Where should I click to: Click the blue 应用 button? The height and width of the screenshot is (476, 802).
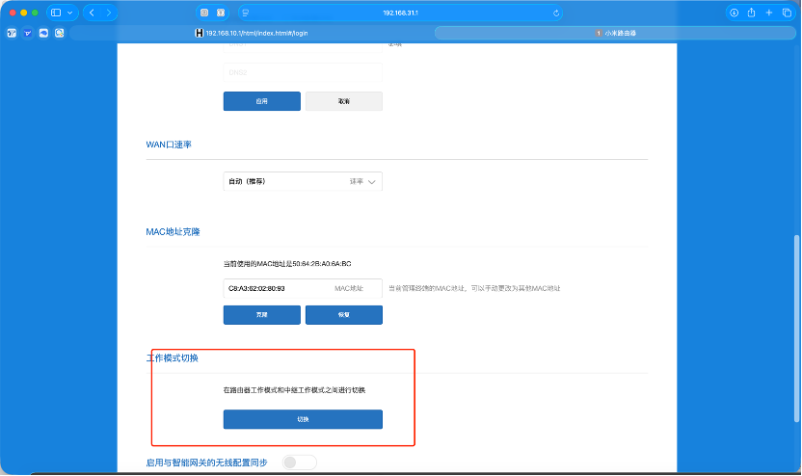click(x=262, y=101)
